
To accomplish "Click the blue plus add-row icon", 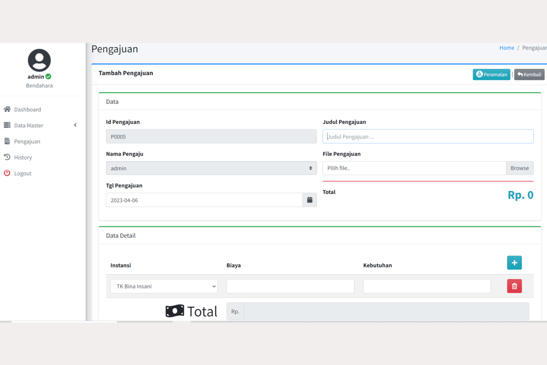I will 514,263.
